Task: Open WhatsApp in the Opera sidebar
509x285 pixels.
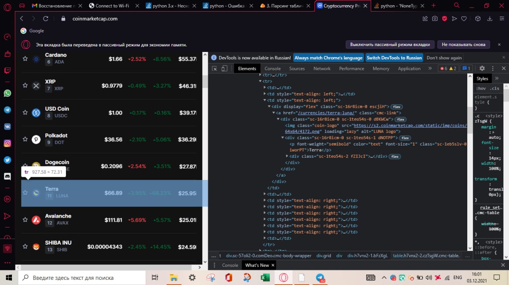Action: (7, 93)
